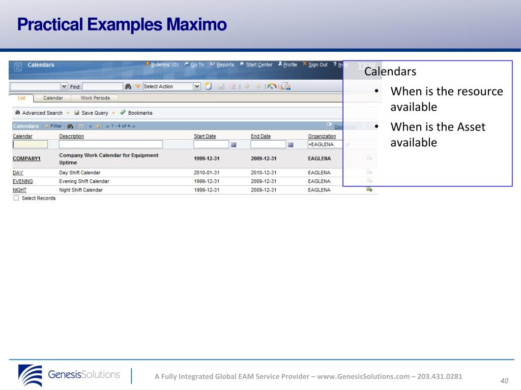Switch to the Work Periods tab
521x390 pixels.
coord(95,98)
